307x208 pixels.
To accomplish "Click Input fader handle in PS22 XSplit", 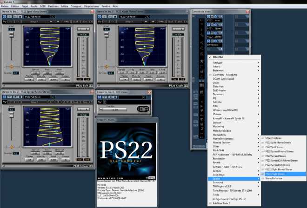I will coord(107,34).
